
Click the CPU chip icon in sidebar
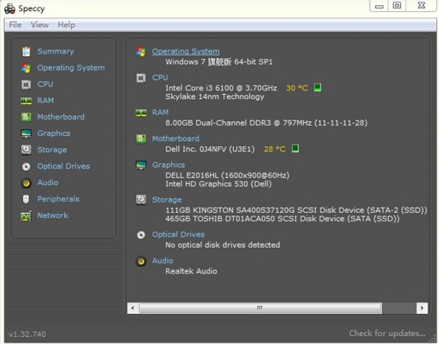(x=26, y=85)
